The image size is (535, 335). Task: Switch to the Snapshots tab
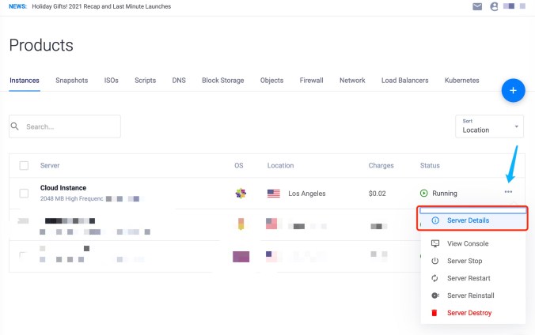click(72, 81)
